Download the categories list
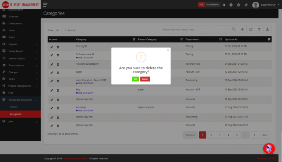This screenshot has width=282, height=162. tap(267, 29)
